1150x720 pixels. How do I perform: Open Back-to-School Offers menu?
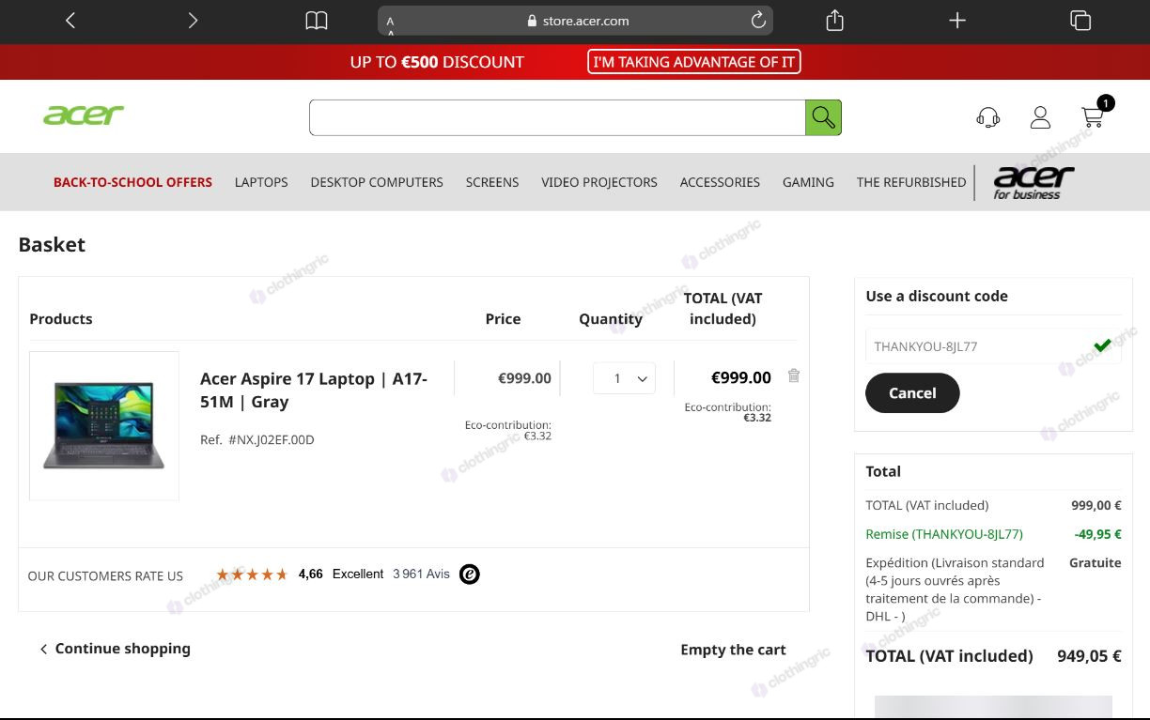[132, 182]
